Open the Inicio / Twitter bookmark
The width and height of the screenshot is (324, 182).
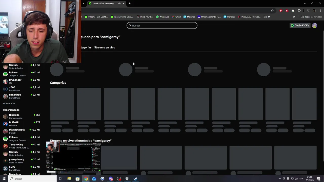pyautogui.click(x=145, y=17)
